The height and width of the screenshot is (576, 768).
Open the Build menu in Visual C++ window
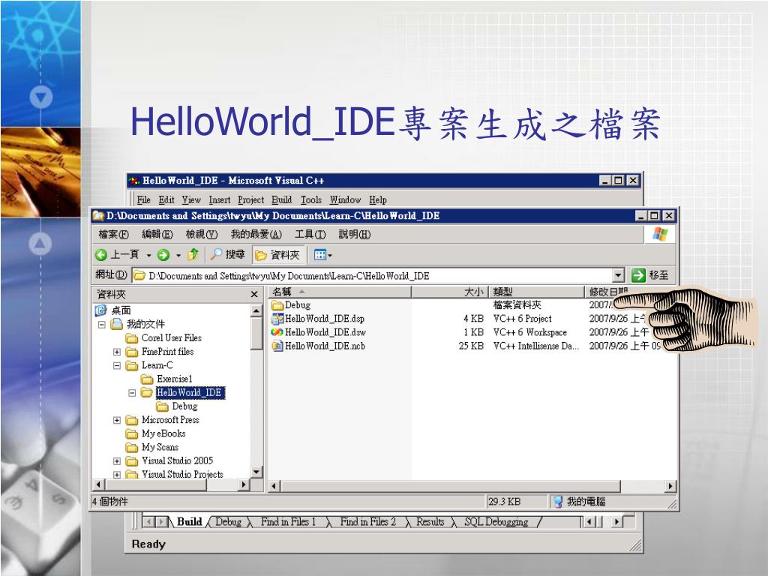click(x=282, y=199)
